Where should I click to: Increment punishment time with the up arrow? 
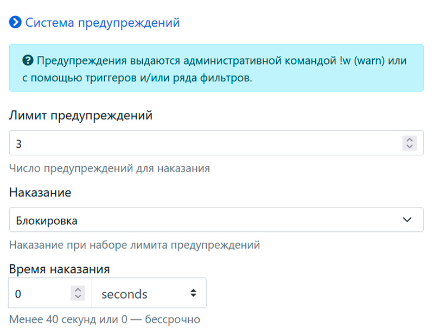tap(78, 290)
